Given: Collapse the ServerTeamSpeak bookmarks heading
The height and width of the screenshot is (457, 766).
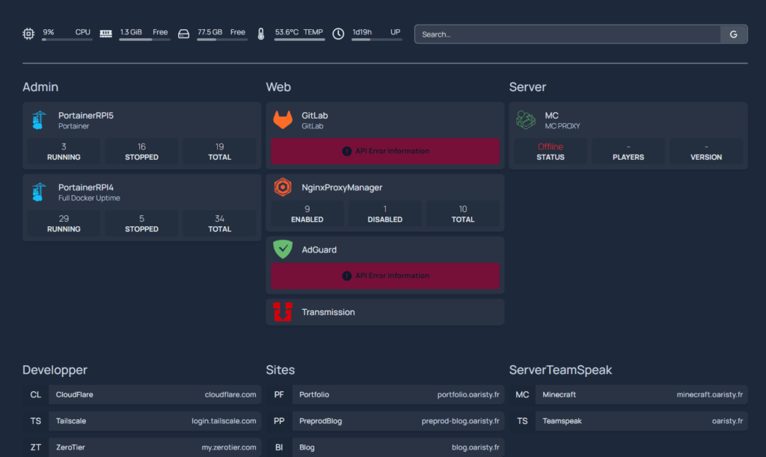Looking at the screenshot, I should 560,370.
